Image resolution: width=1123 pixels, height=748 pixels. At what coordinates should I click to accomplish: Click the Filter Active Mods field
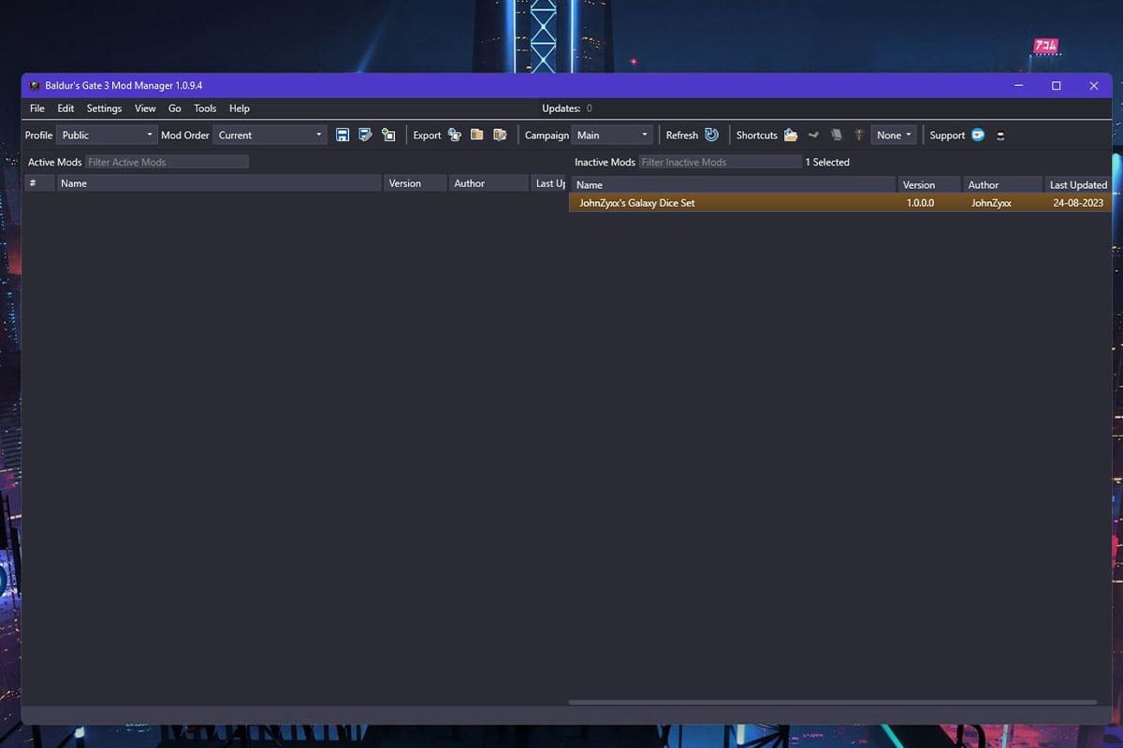(x=167, y=162)
